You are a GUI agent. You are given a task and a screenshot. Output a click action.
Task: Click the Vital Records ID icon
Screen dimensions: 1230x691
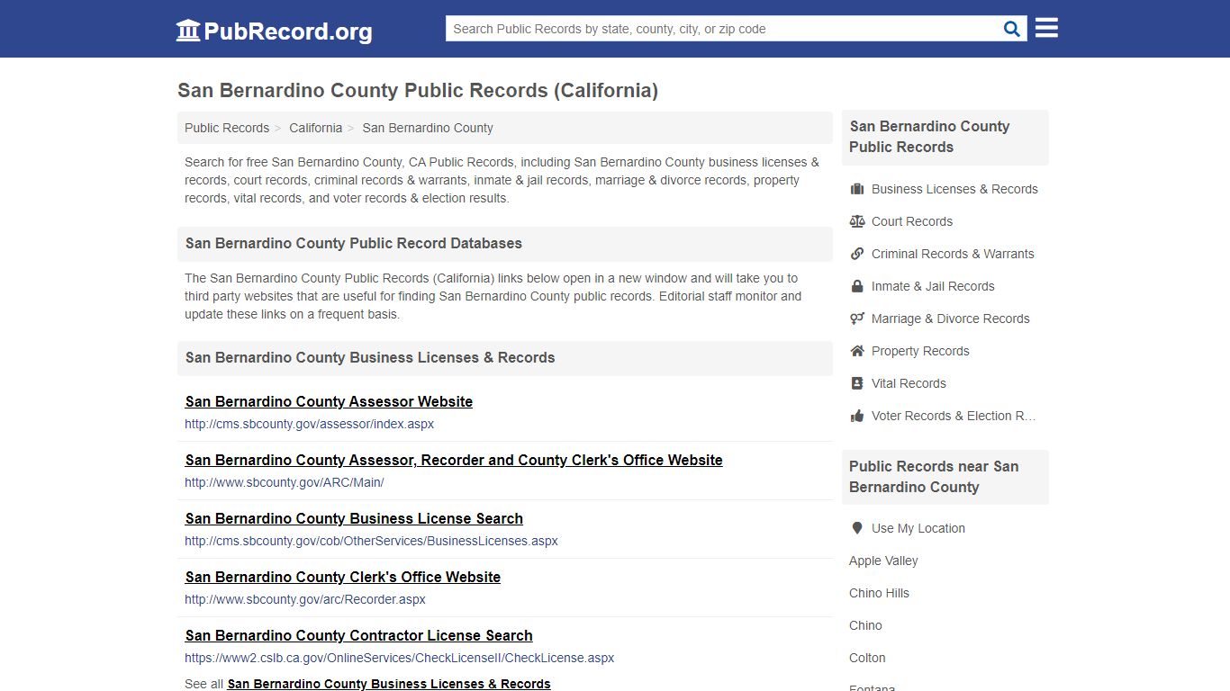(x=857, y=383)
